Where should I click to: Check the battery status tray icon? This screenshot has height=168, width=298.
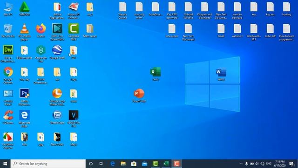252,164
